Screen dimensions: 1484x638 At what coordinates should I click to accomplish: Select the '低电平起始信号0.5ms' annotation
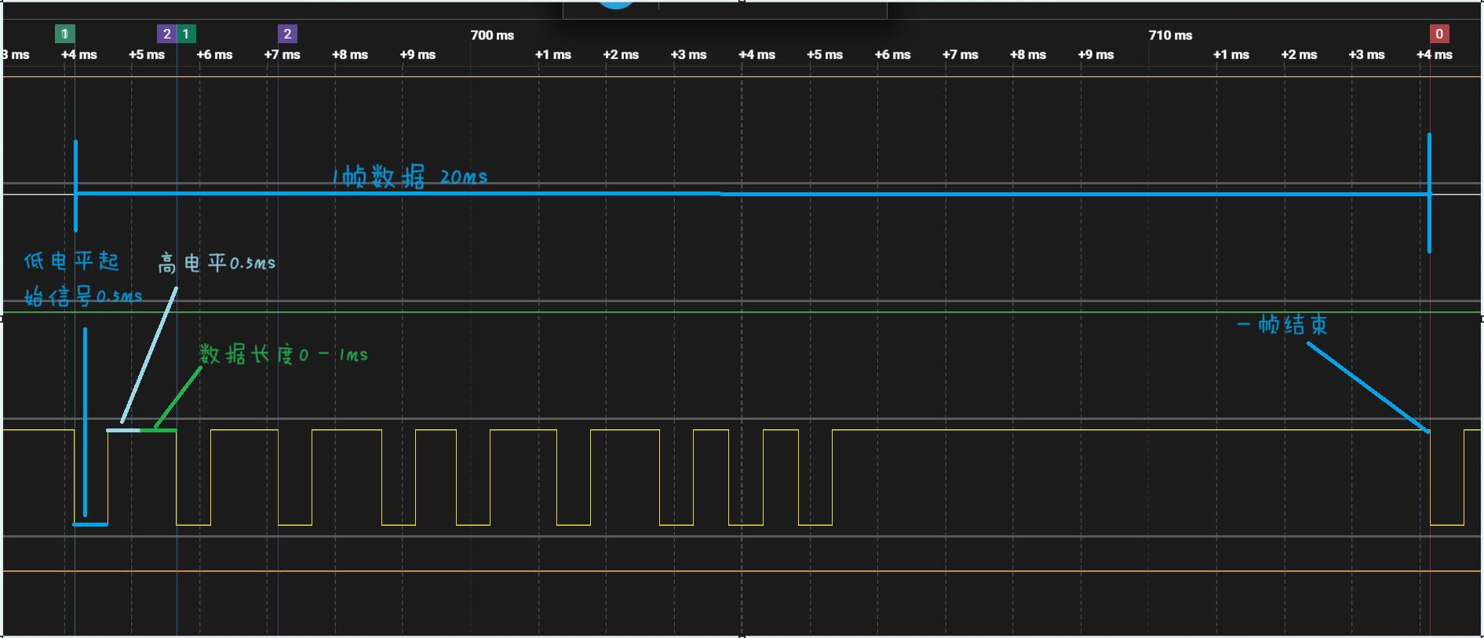point(83,279)
